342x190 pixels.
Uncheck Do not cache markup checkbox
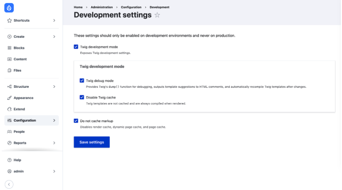(76, 121)
